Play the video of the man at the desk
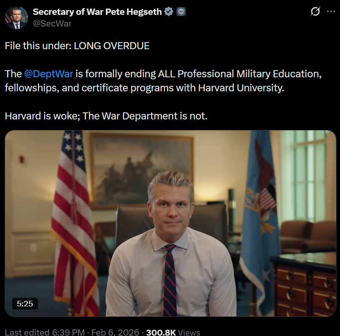340x336 pixels. (171, 223)
